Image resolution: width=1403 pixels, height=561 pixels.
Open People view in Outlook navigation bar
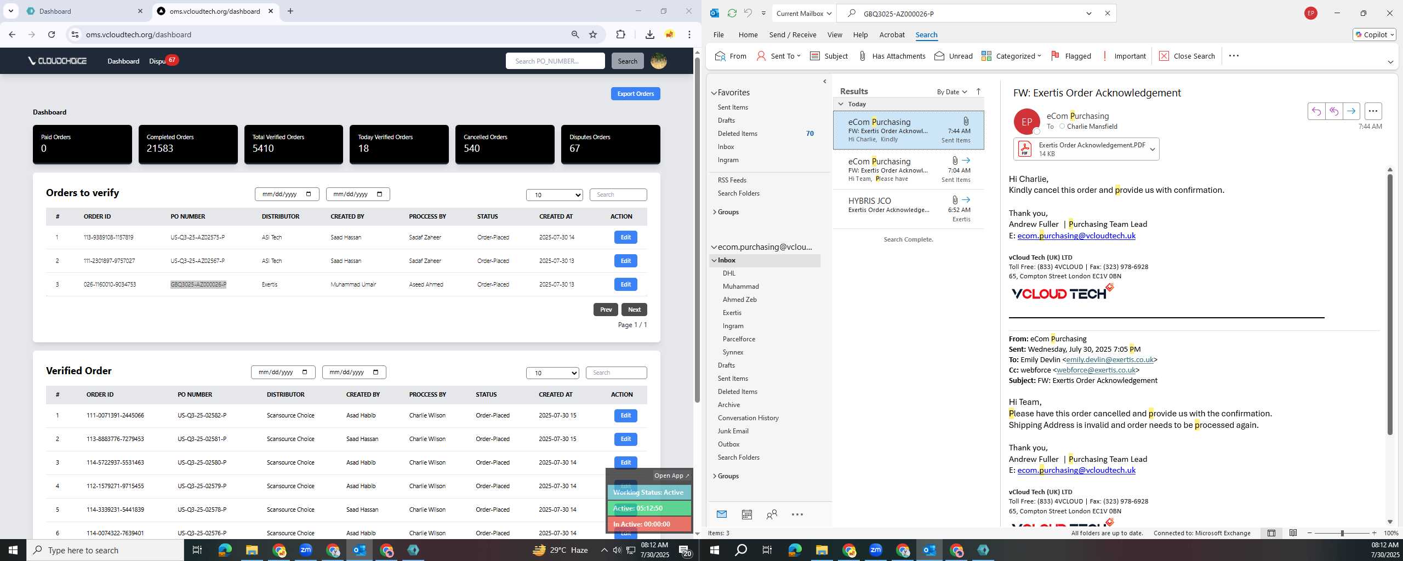[772, 514]
